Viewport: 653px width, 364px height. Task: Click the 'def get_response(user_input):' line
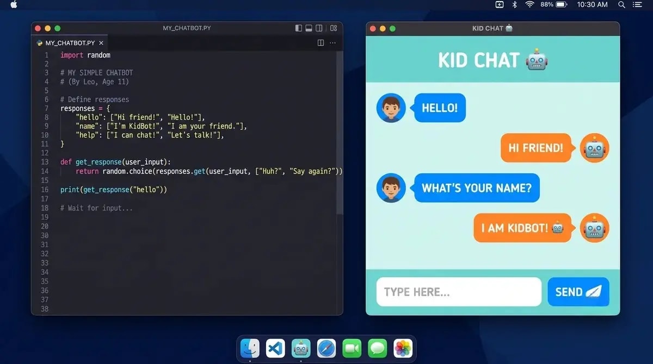point(115,162)
